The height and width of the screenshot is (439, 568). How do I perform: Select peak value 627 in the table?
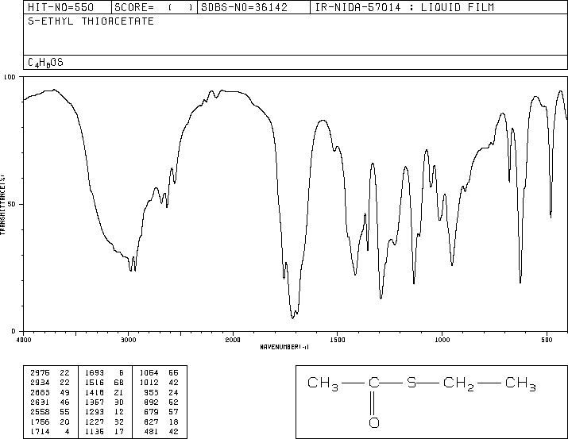tap(151, 422)
